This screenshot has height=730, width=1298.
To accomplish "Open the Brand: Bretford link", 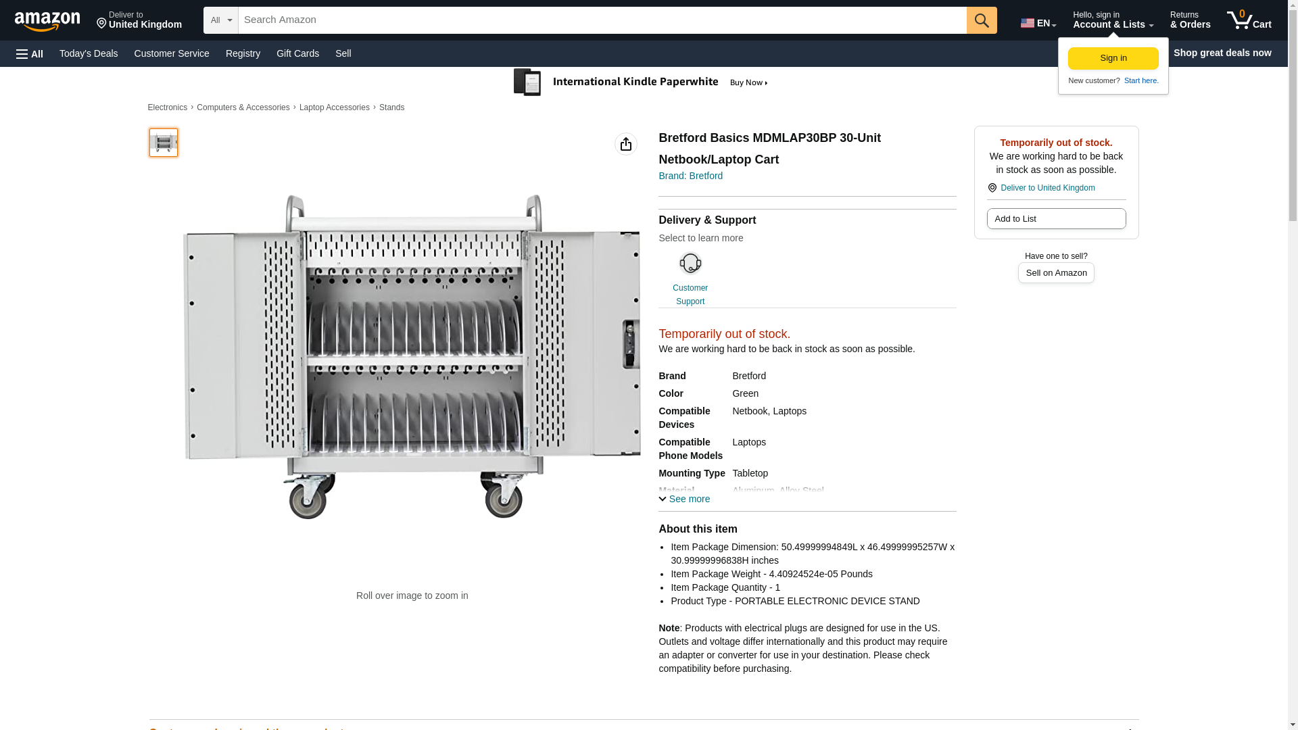I will click(x=690, y=176).
